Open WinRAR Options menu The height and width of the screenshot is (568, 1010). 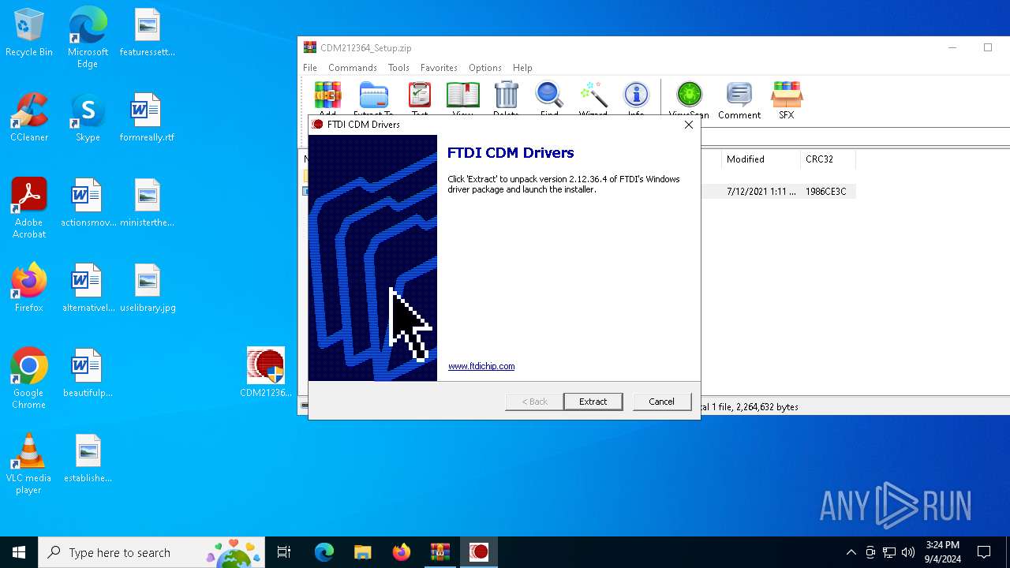pos(485,68)
